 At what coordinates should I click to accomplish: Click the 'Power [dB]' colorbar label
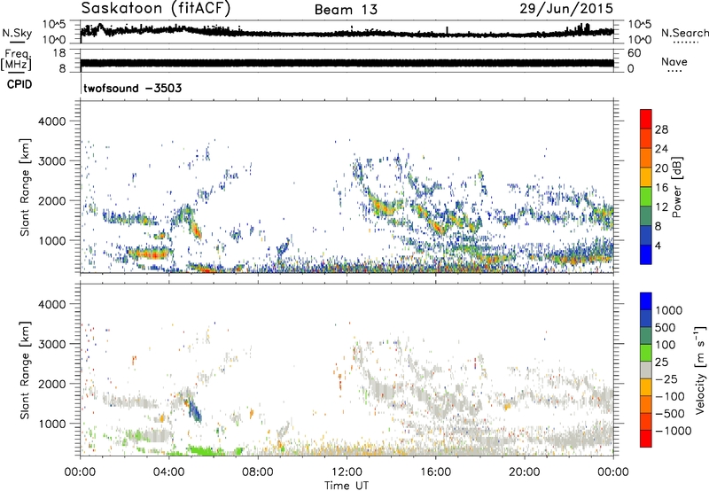tap(676, 187)
